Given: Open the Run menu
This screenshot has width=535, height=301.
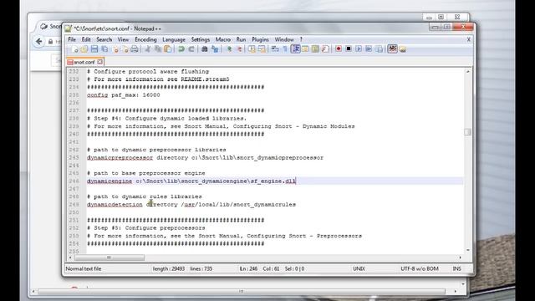Looking at the screenshot, I should pos(241,39).
